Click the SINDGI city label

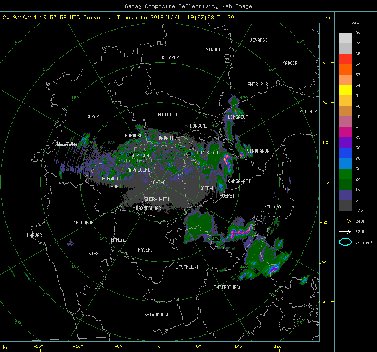(x=213, y=50)
